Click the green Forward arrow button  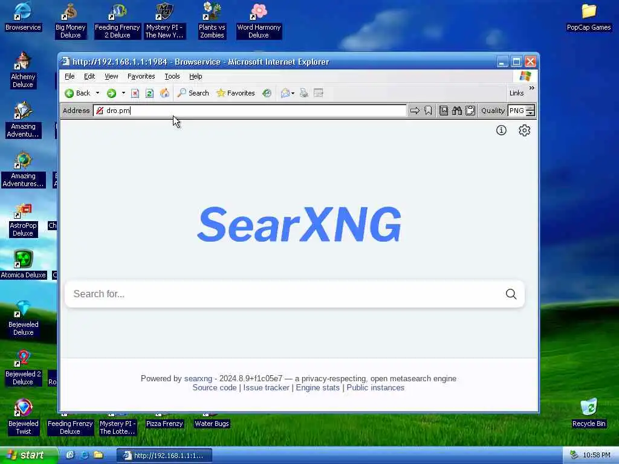pyautogui.click(x=112, y=93)
